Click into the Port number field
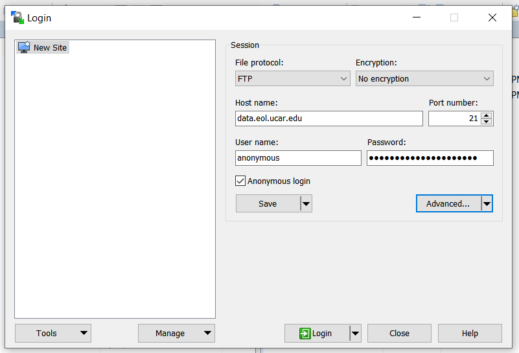The height and width of the screenshot is (353, 519). (454, 119)
